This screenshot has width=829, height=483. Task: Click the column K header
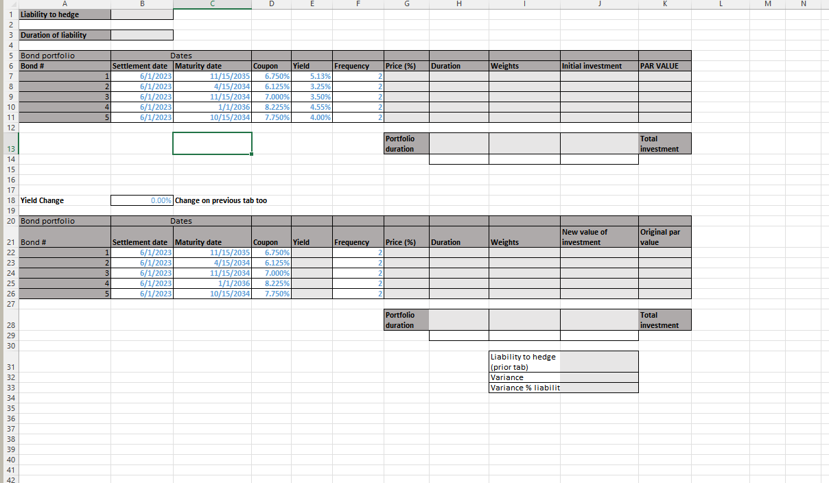(x=665, y=3)
